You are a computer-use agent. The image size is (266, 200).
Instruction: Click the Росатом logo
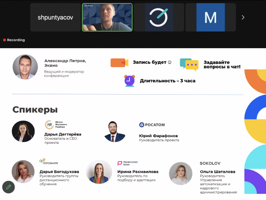152,125
